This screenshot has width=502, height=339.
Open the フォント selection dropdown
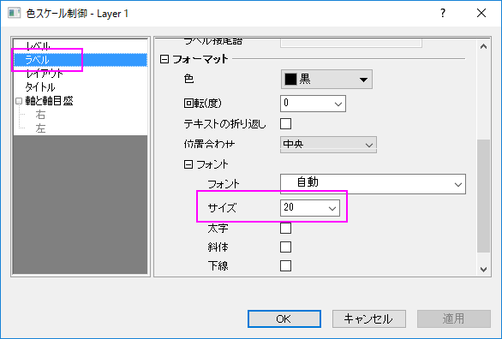[x=373, y=184]
